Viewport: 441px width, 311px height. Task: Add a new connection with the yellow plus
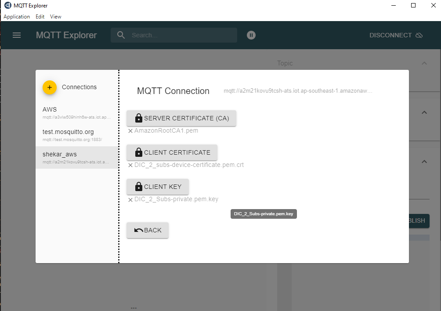[x=50, y=87]
